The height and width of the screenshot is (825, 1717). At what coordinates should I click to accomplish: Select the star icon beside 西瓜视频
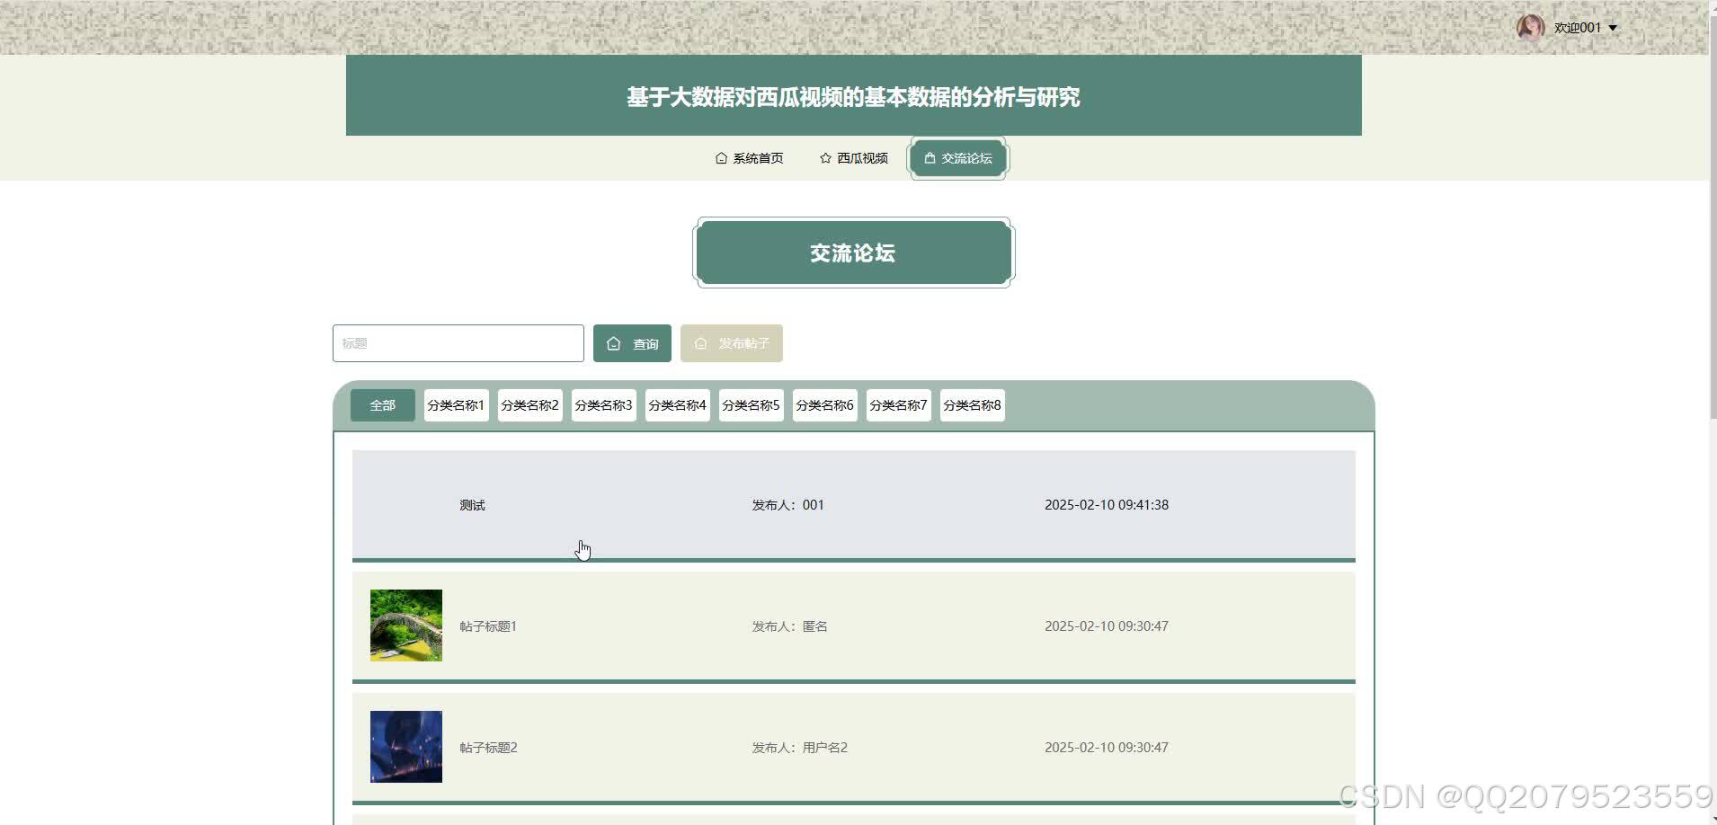click(x=825, y=157)
